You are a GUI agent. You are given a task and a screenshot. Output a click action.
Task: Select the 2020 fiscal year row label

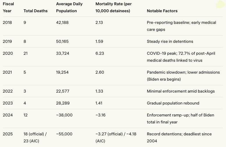(7, 53)
